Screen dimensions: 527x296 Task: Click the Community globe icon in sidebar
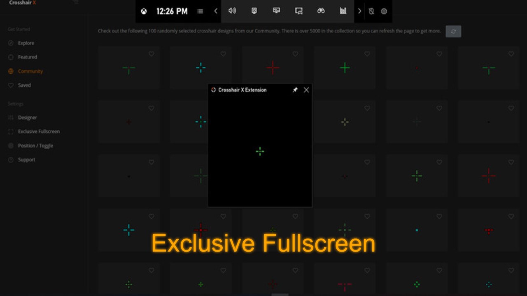point(11,71)
